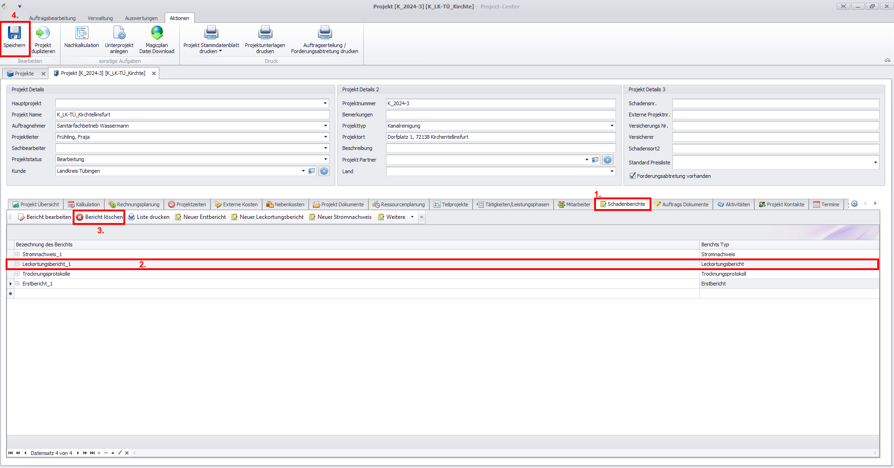This screenshot has height=468, width=894.
Task: Toggle Forderungsabtretung vorhanden checkbox
Action: click(x=632, y=176)
